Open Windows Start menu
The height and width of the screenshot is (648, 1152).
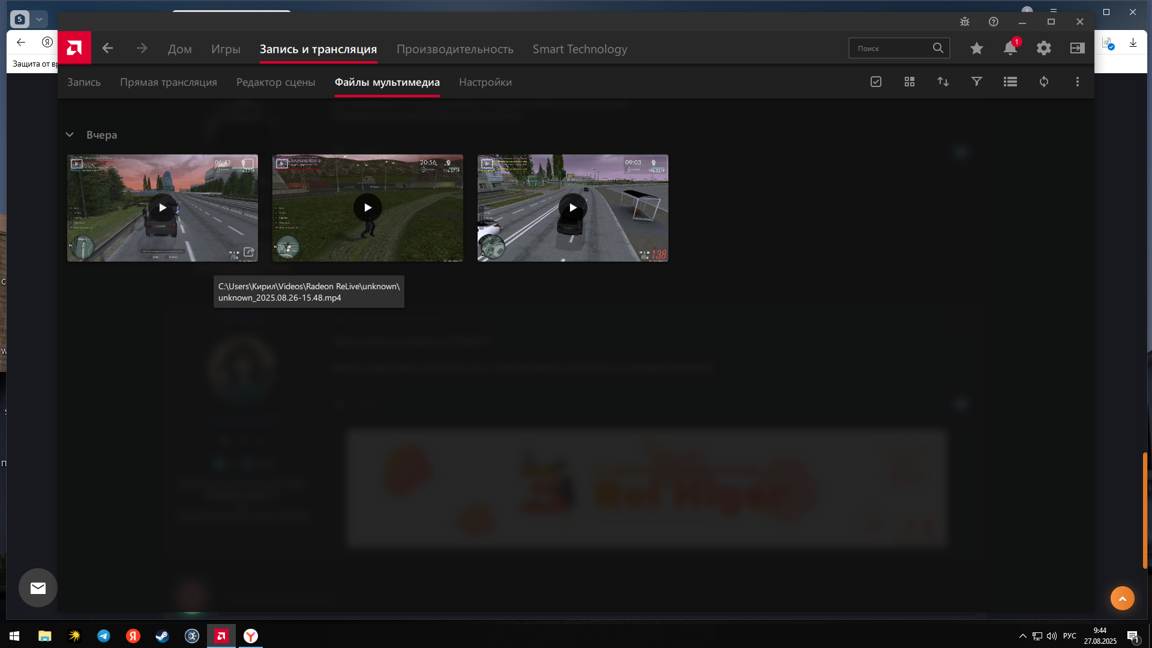(x=14, y=636)
